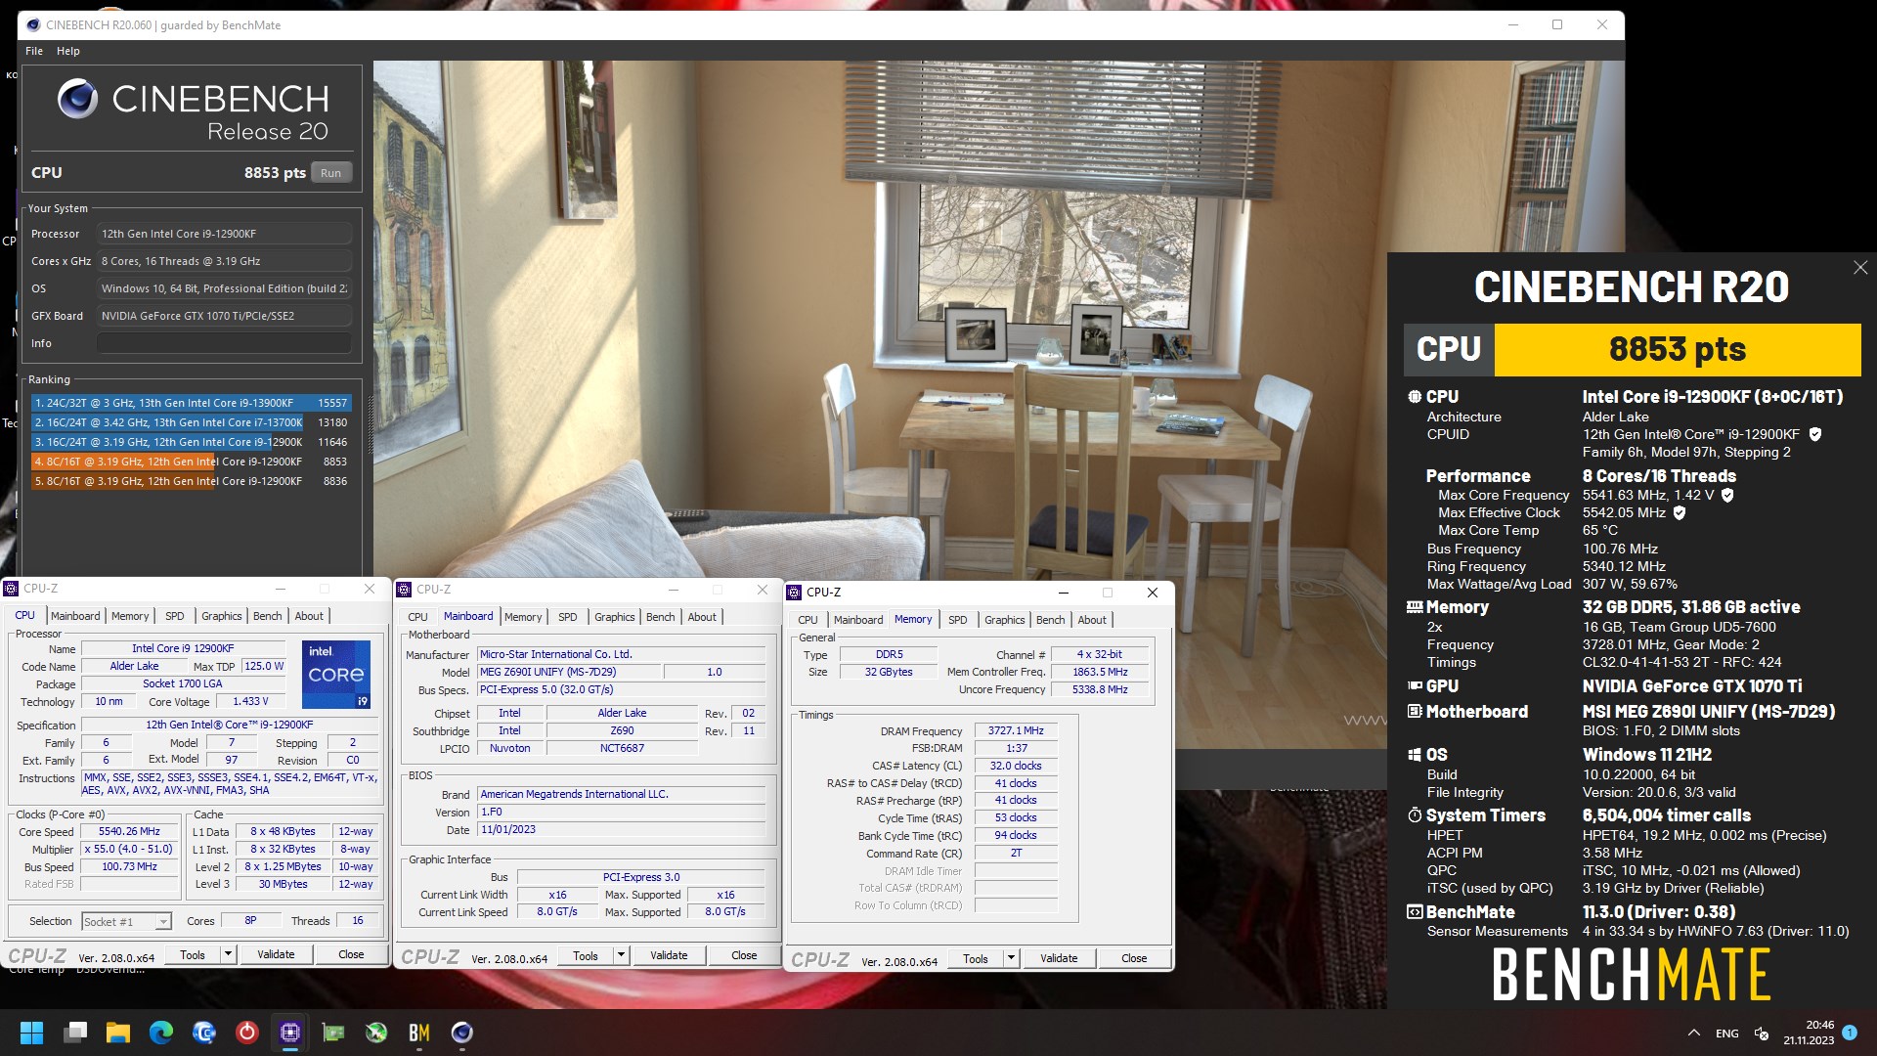1877x1056 pixels.
Task: Select the CPU tab in the CPU-Z Mainboard window
Action: pyautogui.click(x=417, y=617)
